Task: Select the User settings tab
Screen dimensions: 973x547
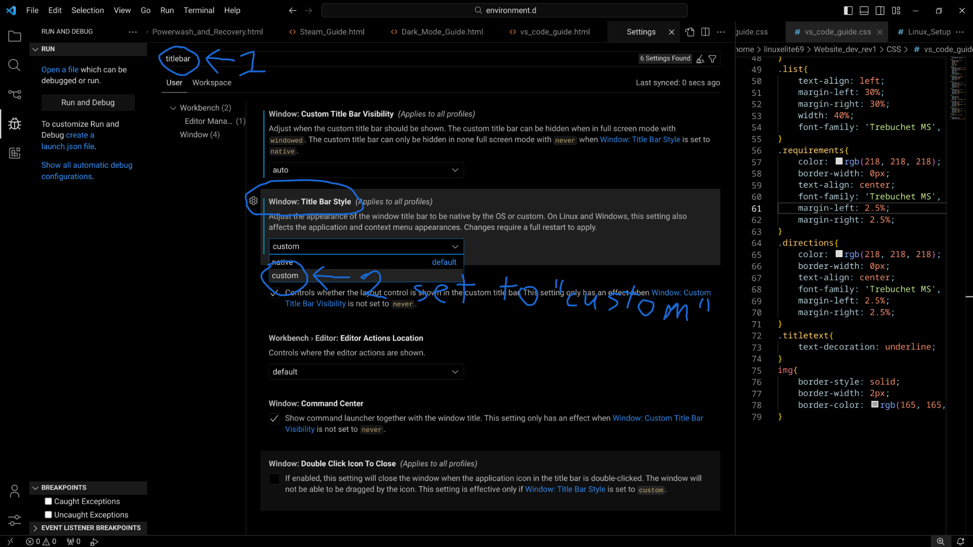Action: (x=174, y=83)
